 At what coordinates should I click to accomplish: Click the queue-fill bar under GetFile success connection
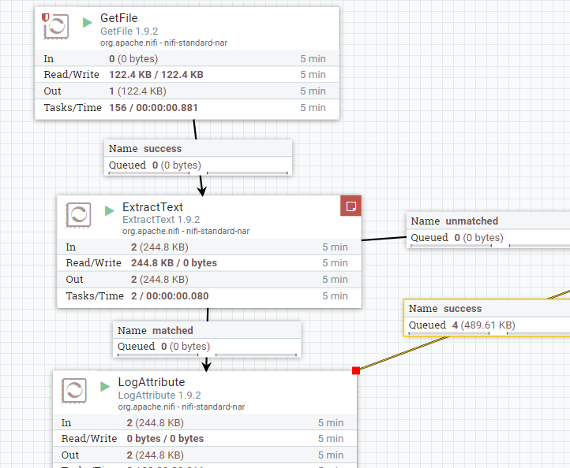[x=198, y=173]
